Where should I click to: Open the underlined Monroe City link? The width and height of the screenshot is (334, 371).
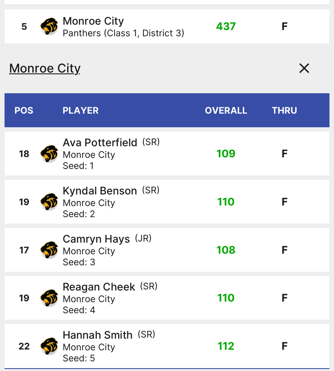tap(45, 68)
